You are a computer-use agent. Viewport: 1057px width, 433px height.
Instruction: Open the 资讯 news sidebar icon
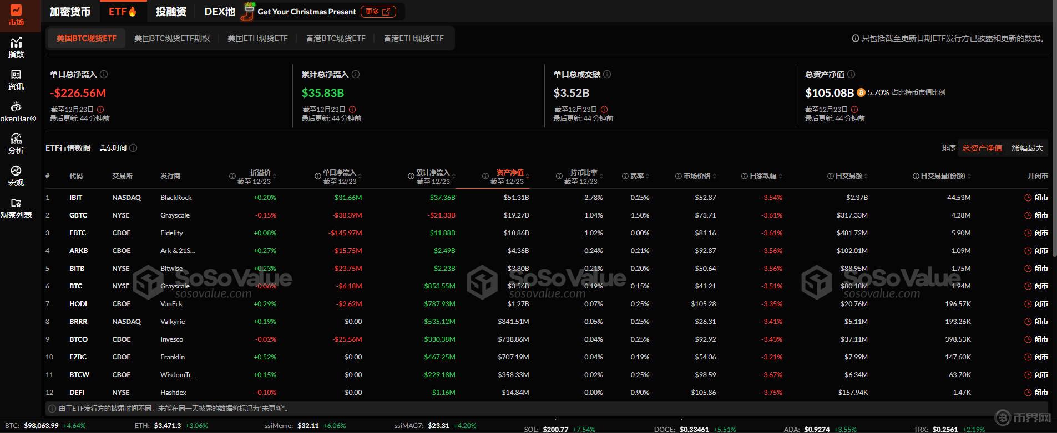tap(16, 80)
